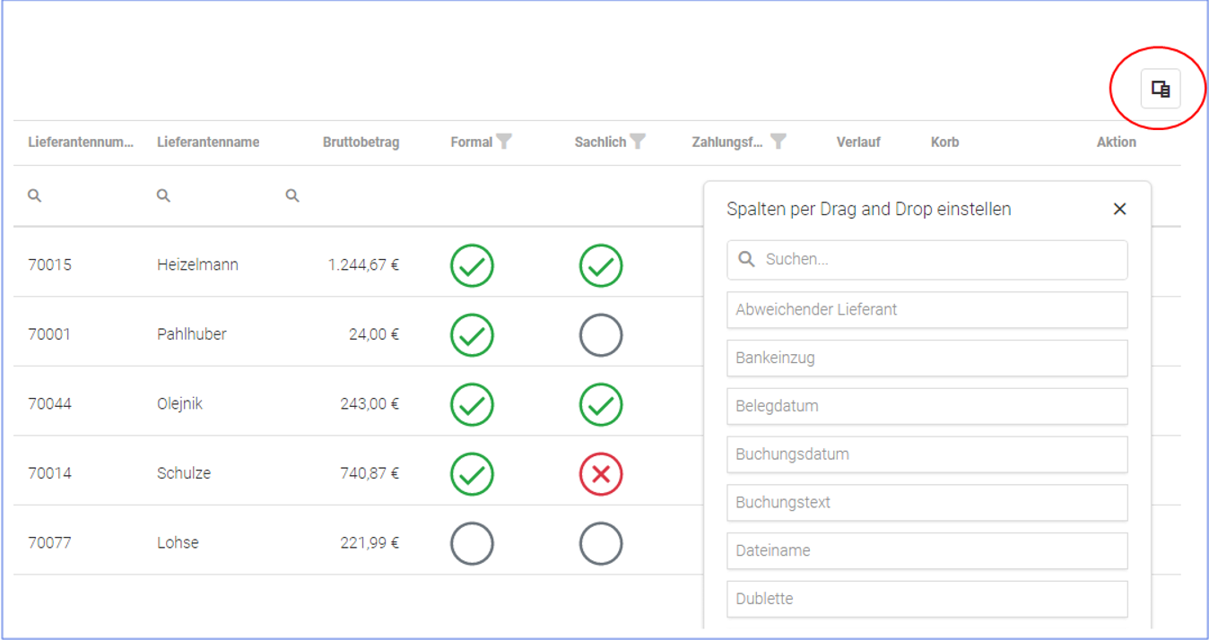Toggle green Formal checkmark for Heizelmann

472,265
